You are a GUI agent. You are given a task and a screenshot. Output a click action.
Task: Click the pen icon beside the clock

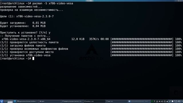point(170,101)
